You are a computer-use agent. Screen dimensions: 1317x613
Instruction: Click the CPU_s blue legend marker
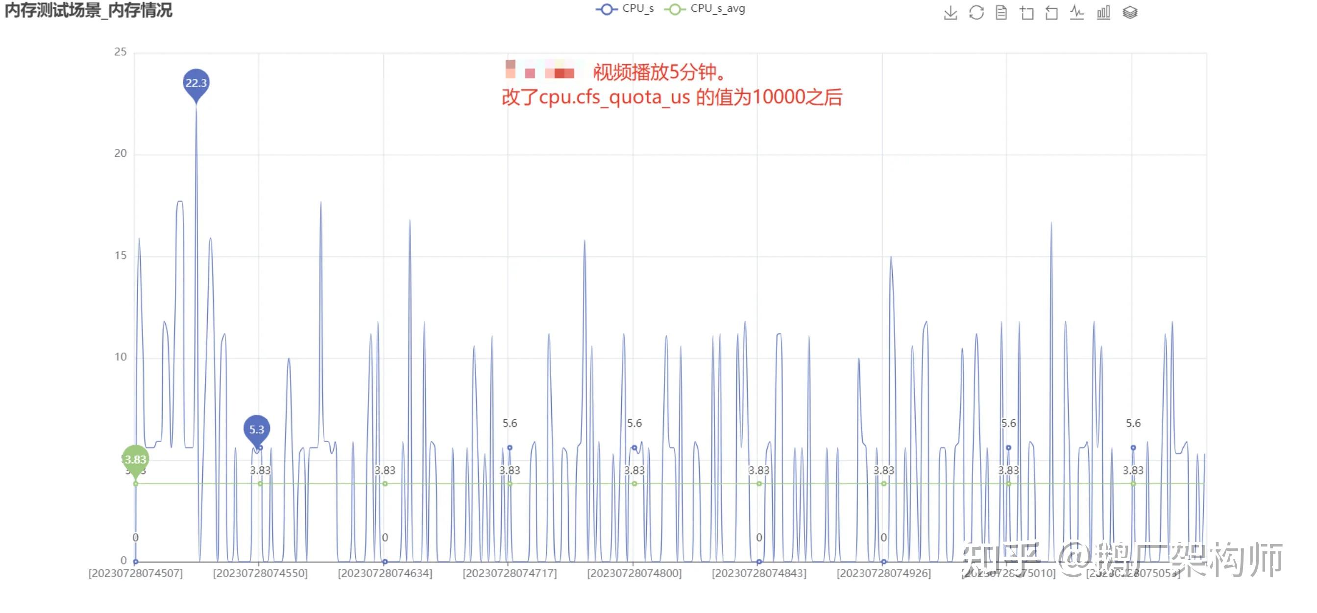[607, 9]
